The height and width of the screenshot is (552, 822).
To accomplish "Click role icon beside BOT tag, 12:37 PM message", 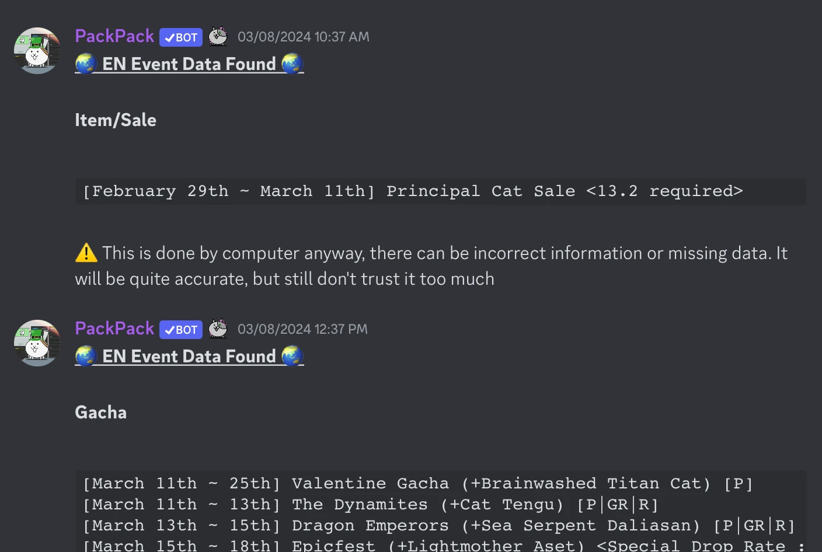I will click(218, 329).
